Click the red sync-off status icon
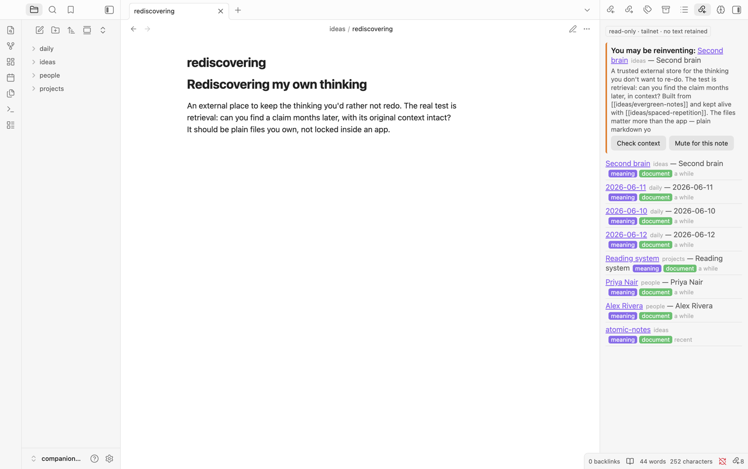Image resolution: width=748 pixels, height=469 pixels. tap(722, 462)
